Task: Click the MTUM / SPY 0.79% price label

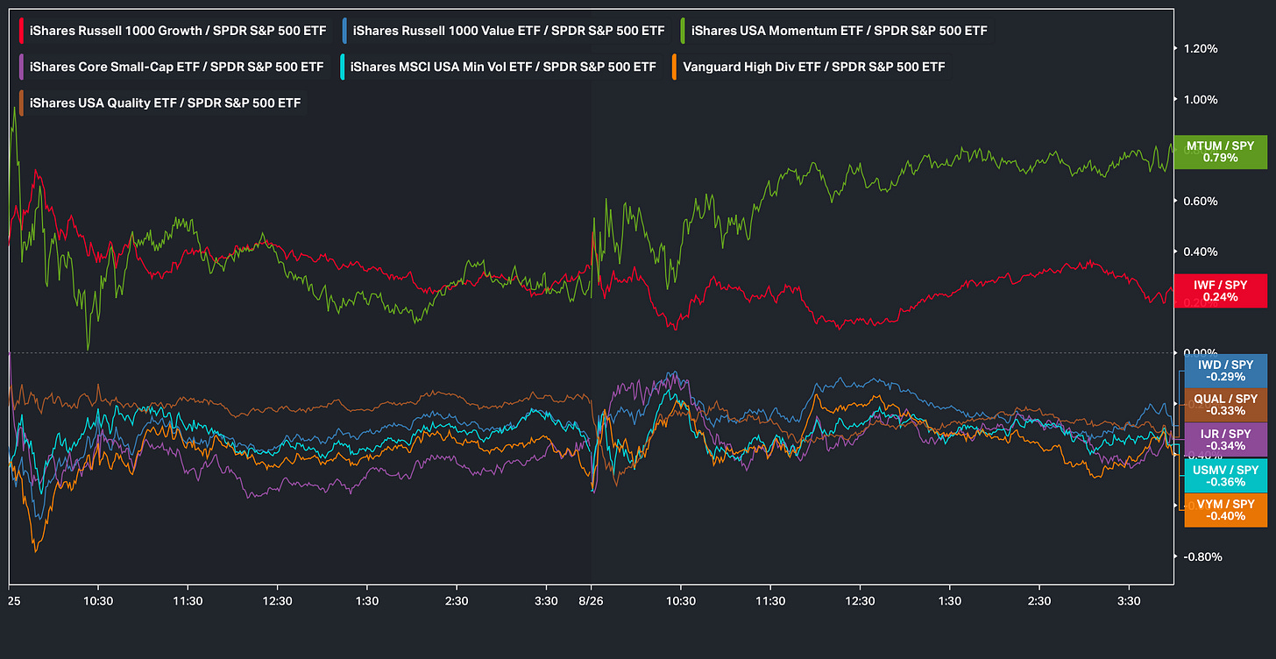Action: (1219, 152)
